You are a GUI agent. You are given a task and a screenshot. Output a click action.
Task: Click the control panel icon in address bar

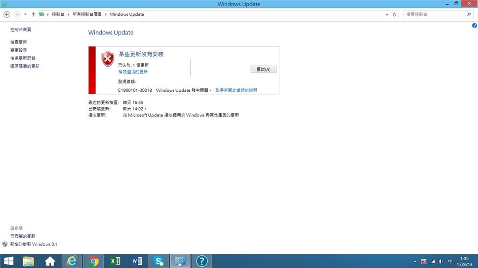click(x=42, y=14)
